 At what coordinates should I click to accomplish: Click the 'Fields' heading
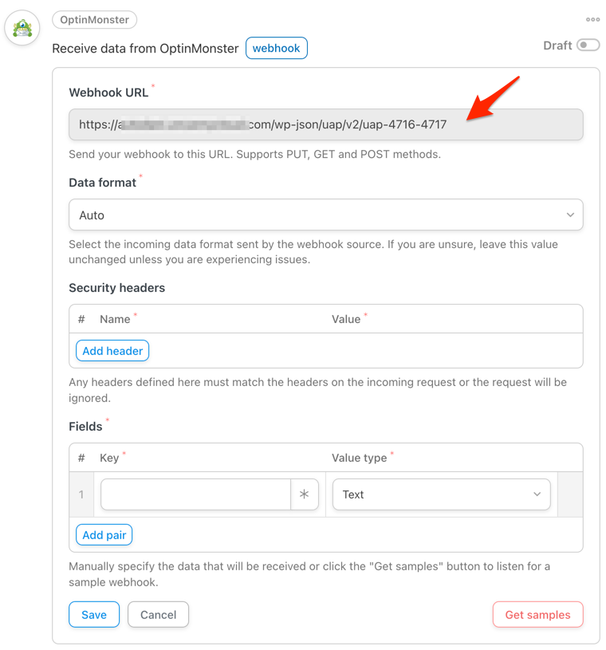click(x=85, y=426)
